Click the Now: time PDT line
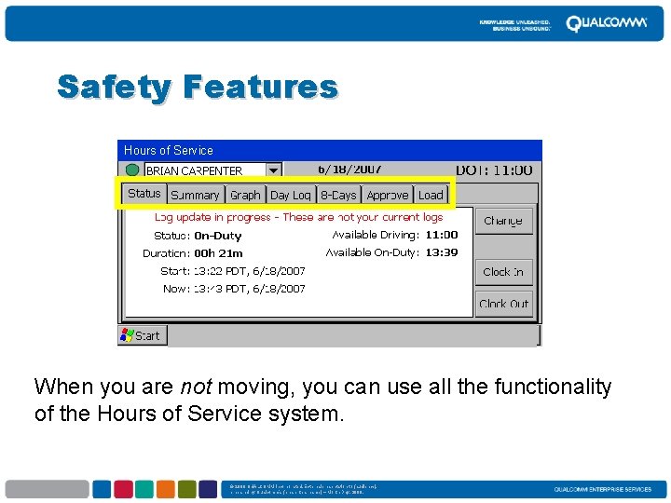Viewport: 671px width, 503px height. point(234,289)
